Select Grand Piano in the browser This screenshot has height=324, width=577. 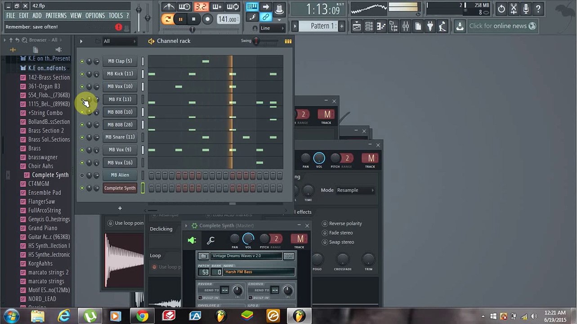click(43, 228)
